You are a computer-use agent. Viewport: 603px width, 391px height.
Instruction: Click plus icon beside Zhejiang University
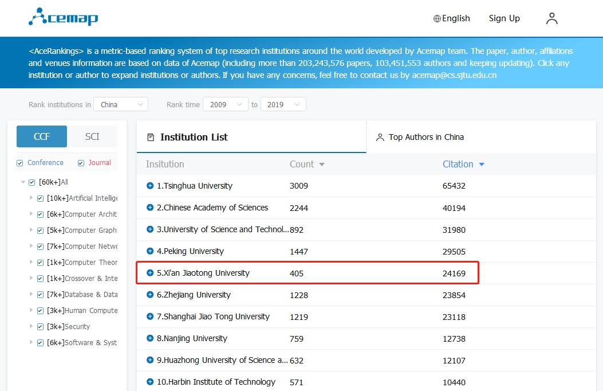tap(150, 295)
